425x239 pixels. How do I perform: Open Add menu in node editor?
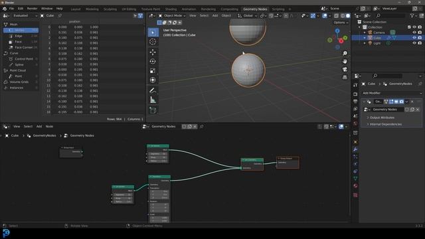click(x=39, y=127)
